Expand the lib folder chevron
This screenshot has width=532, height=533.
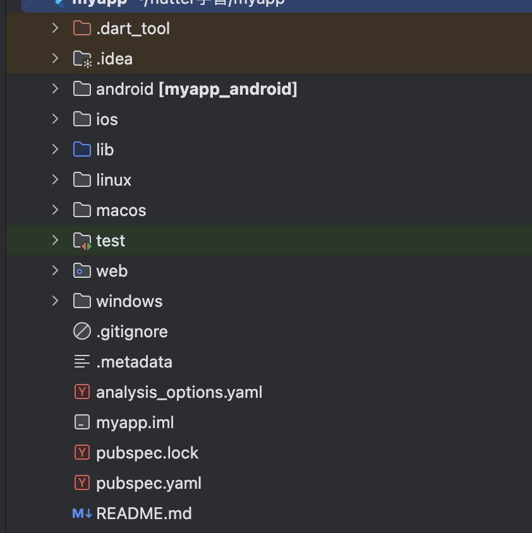tap(56, 150)
